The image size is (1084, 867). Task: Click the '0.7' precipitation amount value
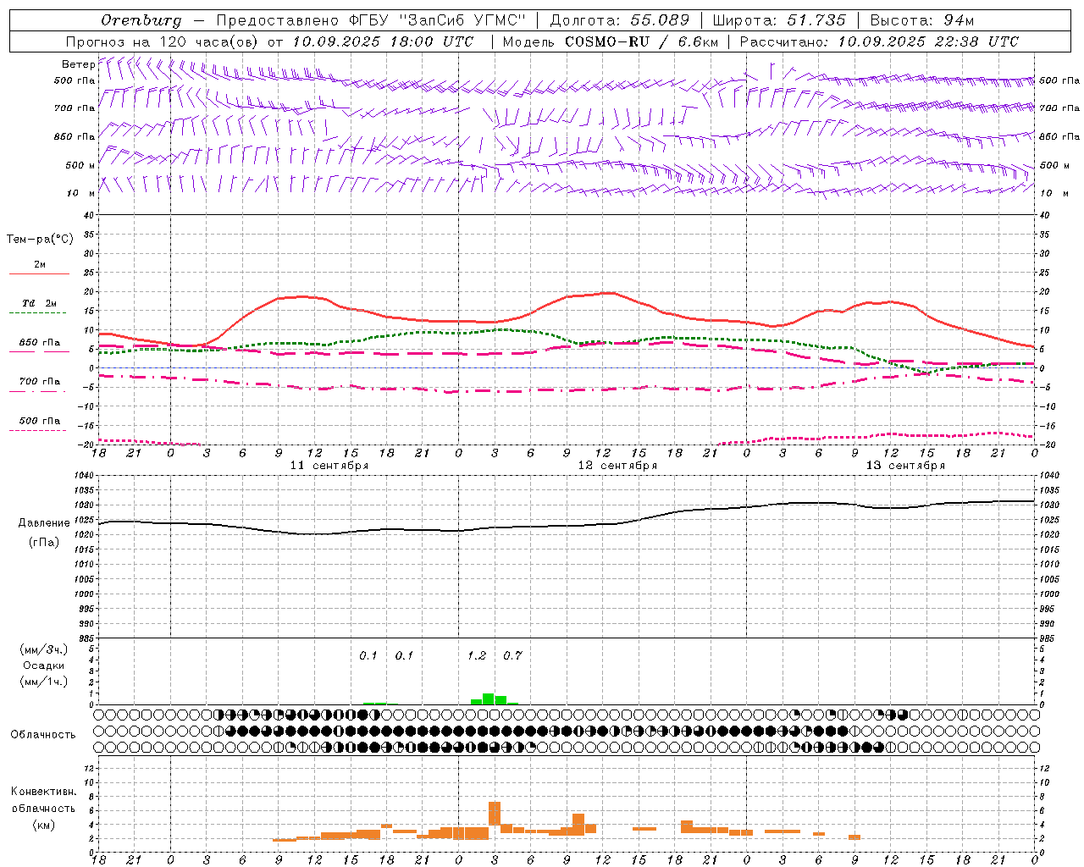pos(512,655)
